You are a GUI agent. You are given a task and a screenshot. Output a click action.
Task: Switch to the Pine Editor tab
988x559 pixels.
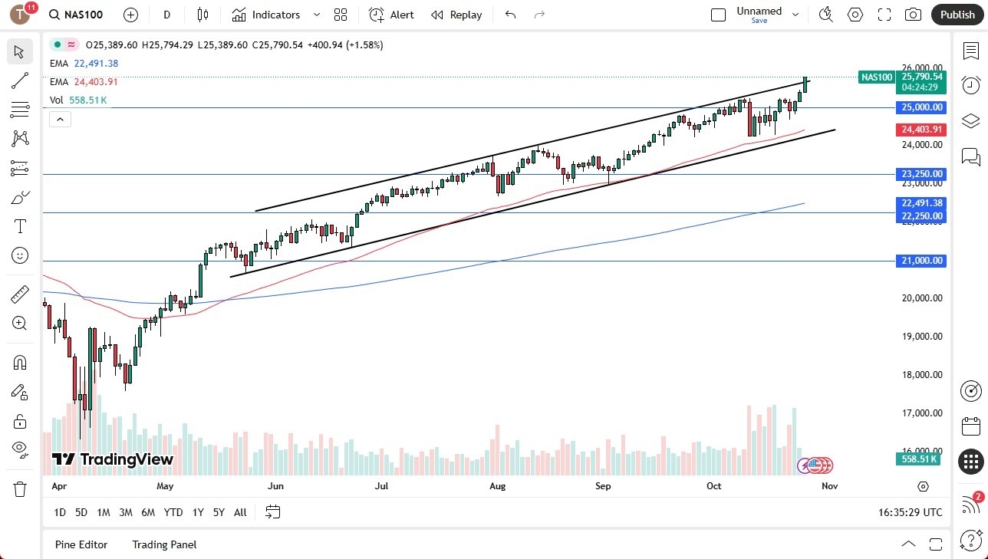pos(81,544)
